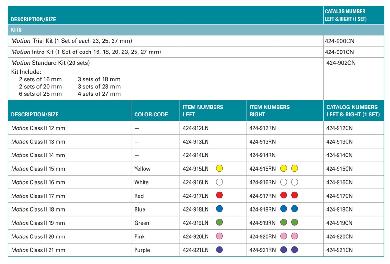The width and height of the screenshot is (390, 264).
Task: Select item number 424-914LN
Action: pos(196,155)
